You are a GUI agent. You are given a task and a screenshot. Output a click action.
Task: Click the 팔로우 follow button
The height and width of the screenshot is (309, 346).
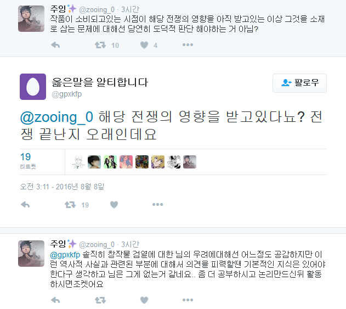coord(299,83)
